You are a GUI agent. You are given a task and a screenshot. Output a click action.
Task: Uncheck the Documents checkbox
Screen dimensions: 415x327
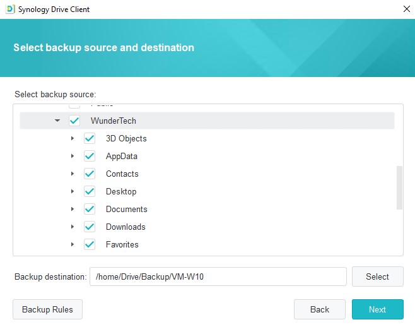[x=90, y=209]
